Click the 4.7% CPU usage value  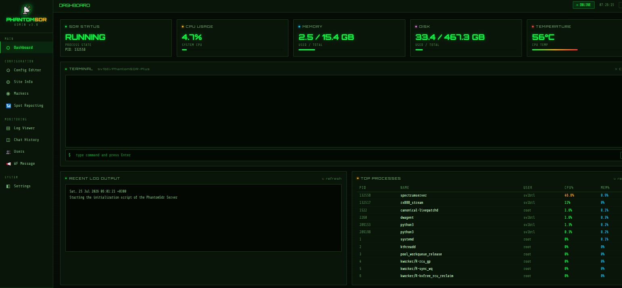[x=192, y=37]
